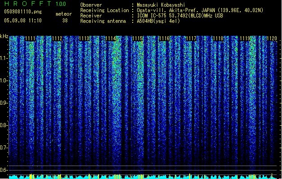Click location Ogata-vill. Akita-Pref. JAPAN text

pyautogui.click(x=200, y=10)
